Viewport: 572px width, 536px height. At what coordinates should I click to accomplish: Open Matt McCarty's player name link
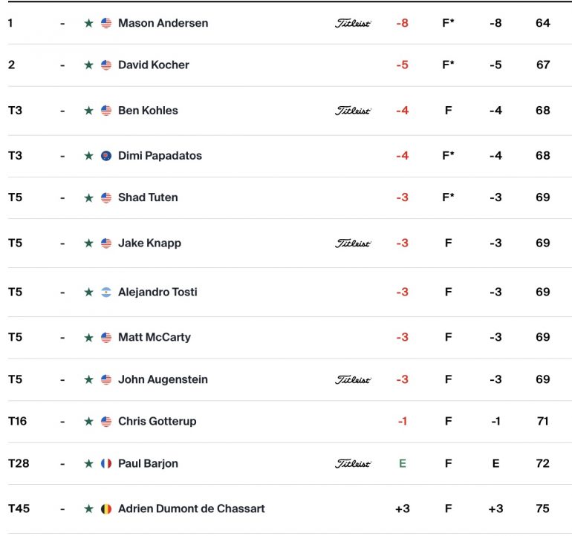155,337
